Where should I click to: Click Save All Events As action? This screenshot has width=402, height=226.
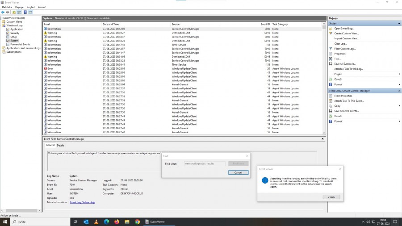click(x=345, y=64)
